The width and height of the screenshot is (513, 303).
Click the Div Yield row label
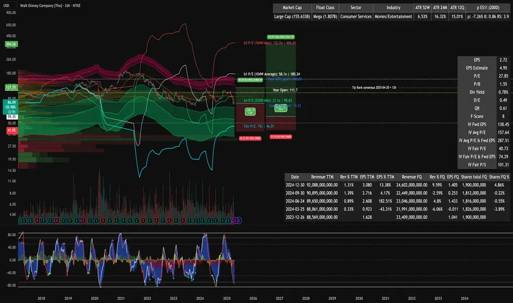tap(477, 92)
